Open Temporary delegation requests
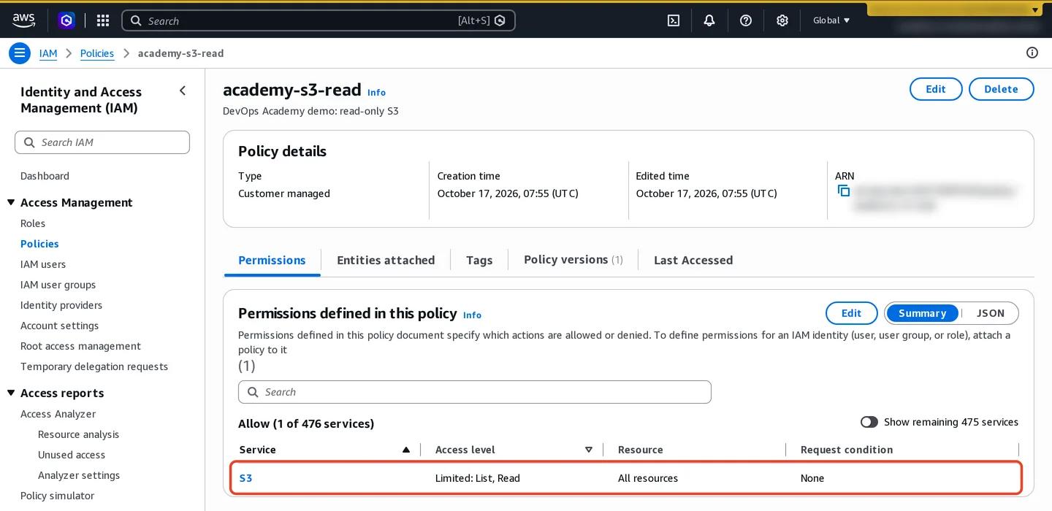 [94, 366]
